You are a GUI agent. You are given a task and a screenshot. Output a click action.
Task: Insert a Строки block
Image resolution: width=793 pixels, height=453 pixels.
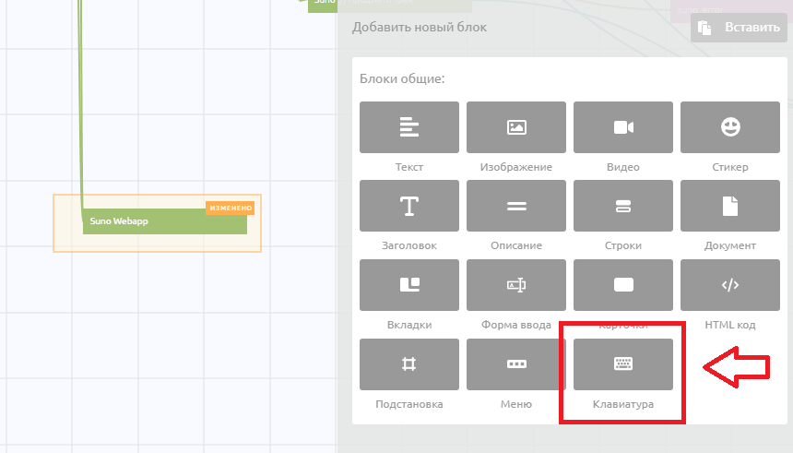pos(622,206)
